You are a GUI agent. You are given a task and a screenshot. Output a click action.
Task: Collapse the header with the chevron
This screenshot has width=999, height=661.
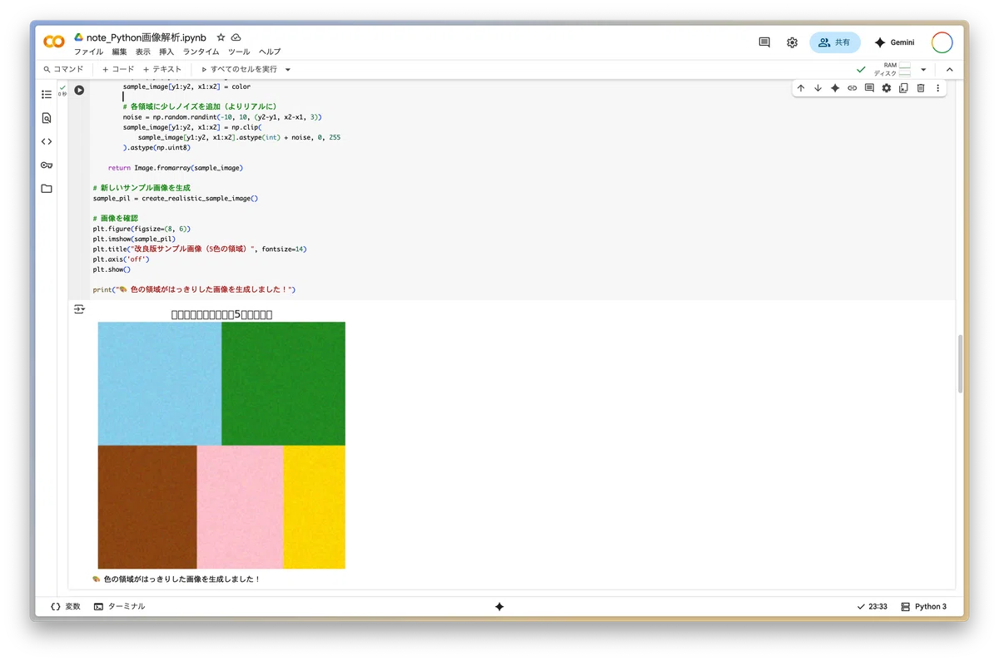point(949,70)
